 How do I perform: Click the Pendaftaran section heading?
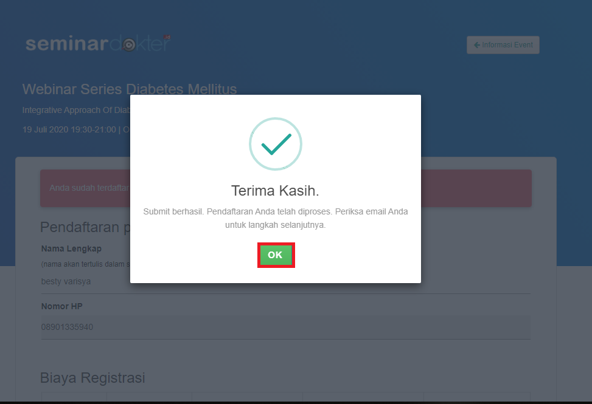point(84,227)
